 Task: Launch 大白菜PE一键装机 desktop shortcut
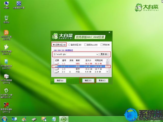[6, 93]
